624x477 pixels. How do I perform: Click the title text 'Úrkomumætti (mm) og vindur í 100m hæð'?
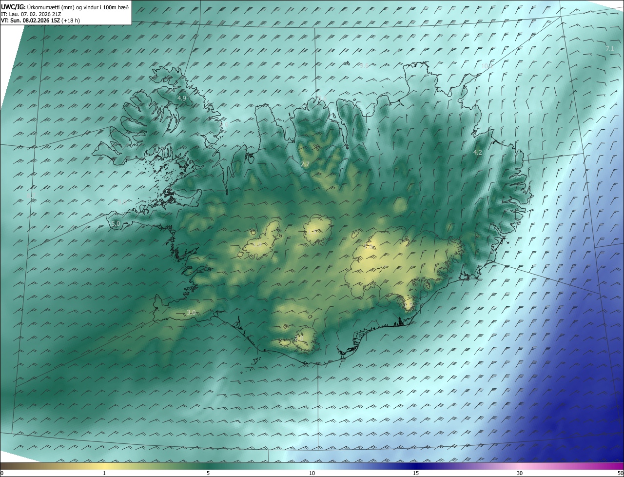click(78, 7)
